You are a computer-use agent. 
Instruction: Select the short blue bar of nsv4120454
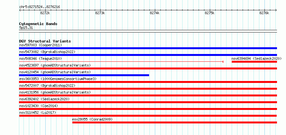click(x=84, y=75)
